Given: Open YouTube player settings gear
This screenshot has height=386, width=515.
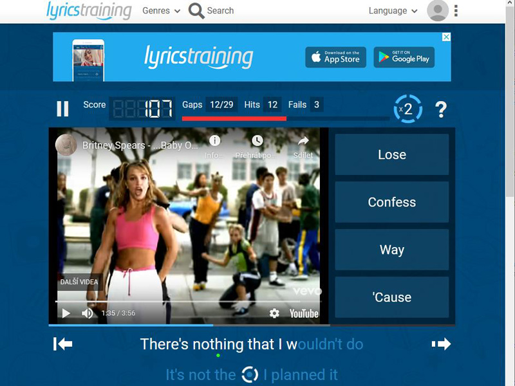Looking at the screenshot, I should pos(274,313).
